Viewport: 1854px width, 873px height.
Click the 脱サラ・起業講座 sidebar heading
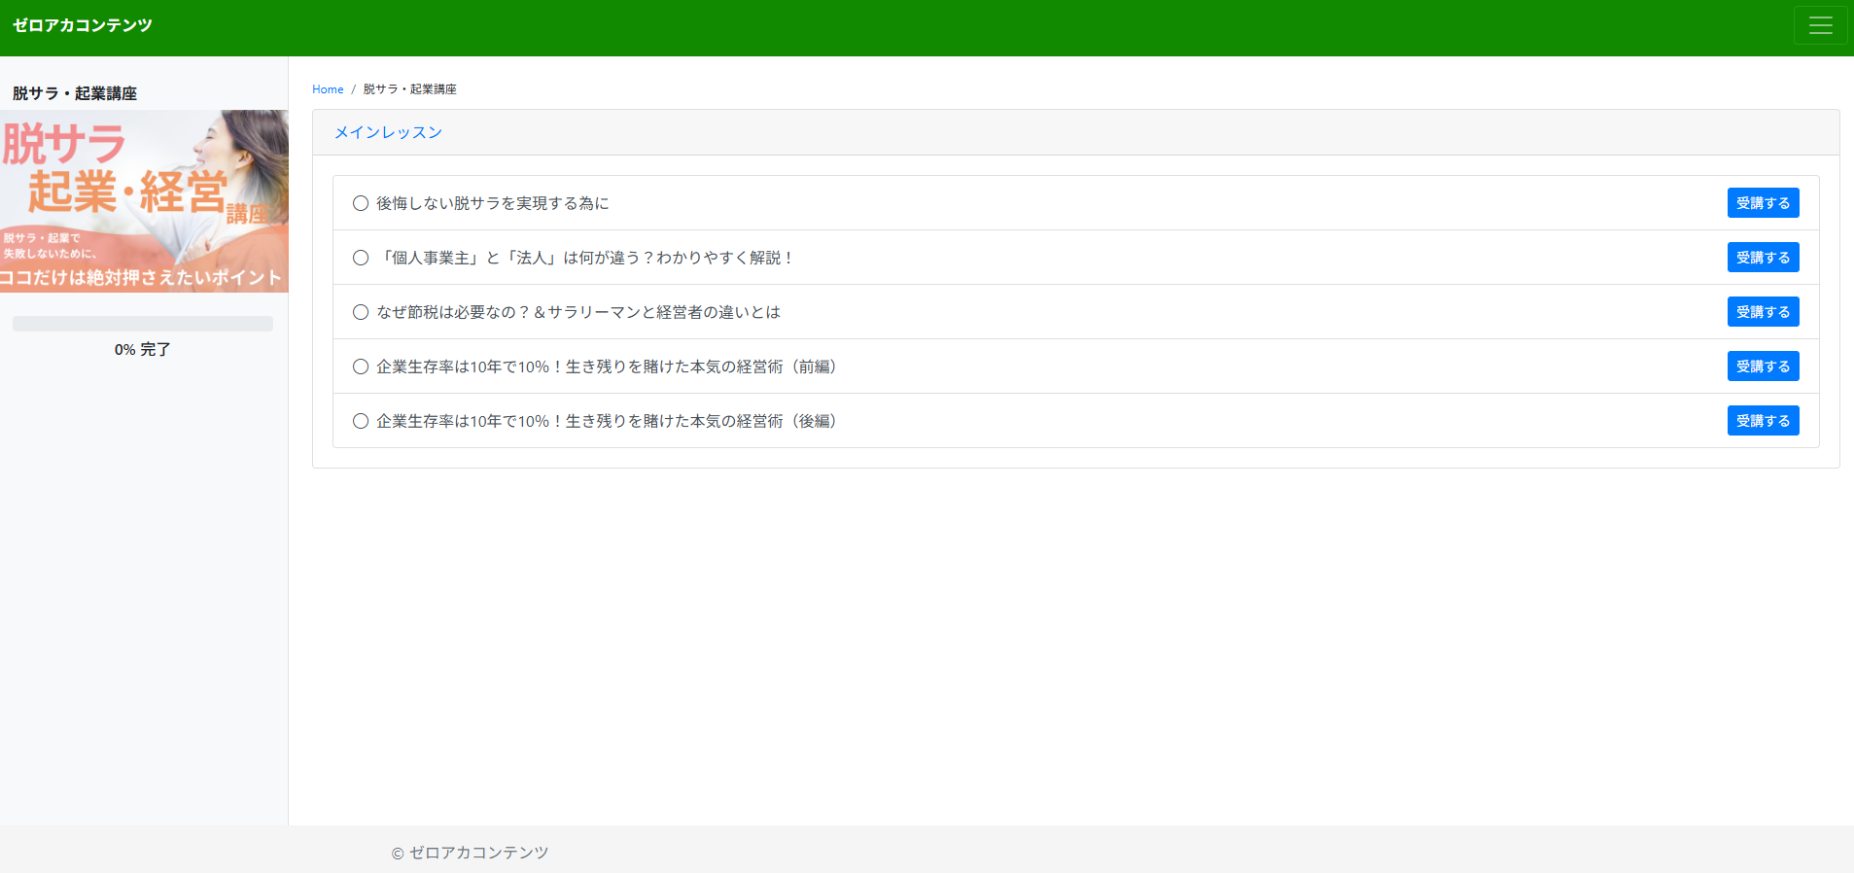point(75,93)
